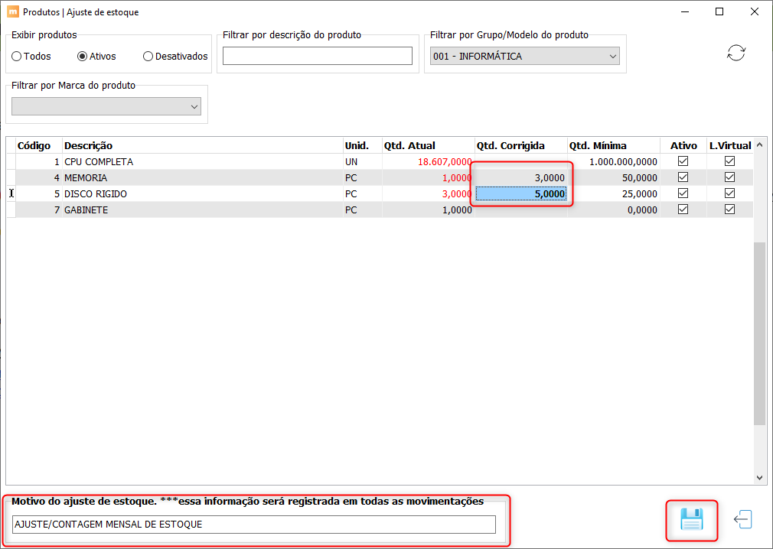773x549 pixels.
Task: Toggle the Ativo checkbox for MEMORIA
Action: click(x=683, y=177)
